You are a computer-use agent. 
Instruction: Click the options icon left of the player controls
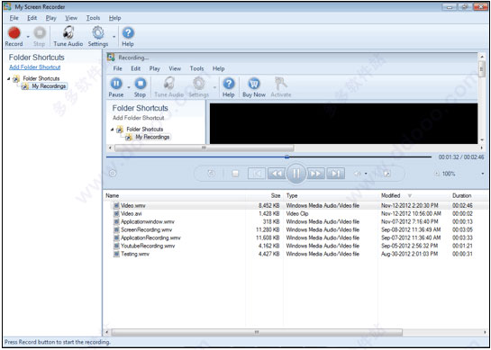pos(113,174)
